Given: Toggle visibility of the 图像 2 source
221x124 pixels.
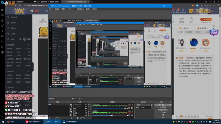Looking at the screenshot, I should pos(86,111).
